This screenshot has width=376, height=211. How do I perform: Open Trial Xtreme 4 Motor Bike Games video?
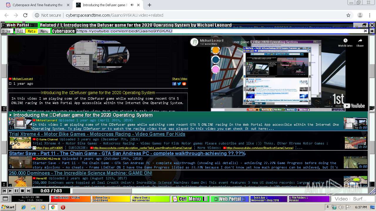tap(97, 134)
